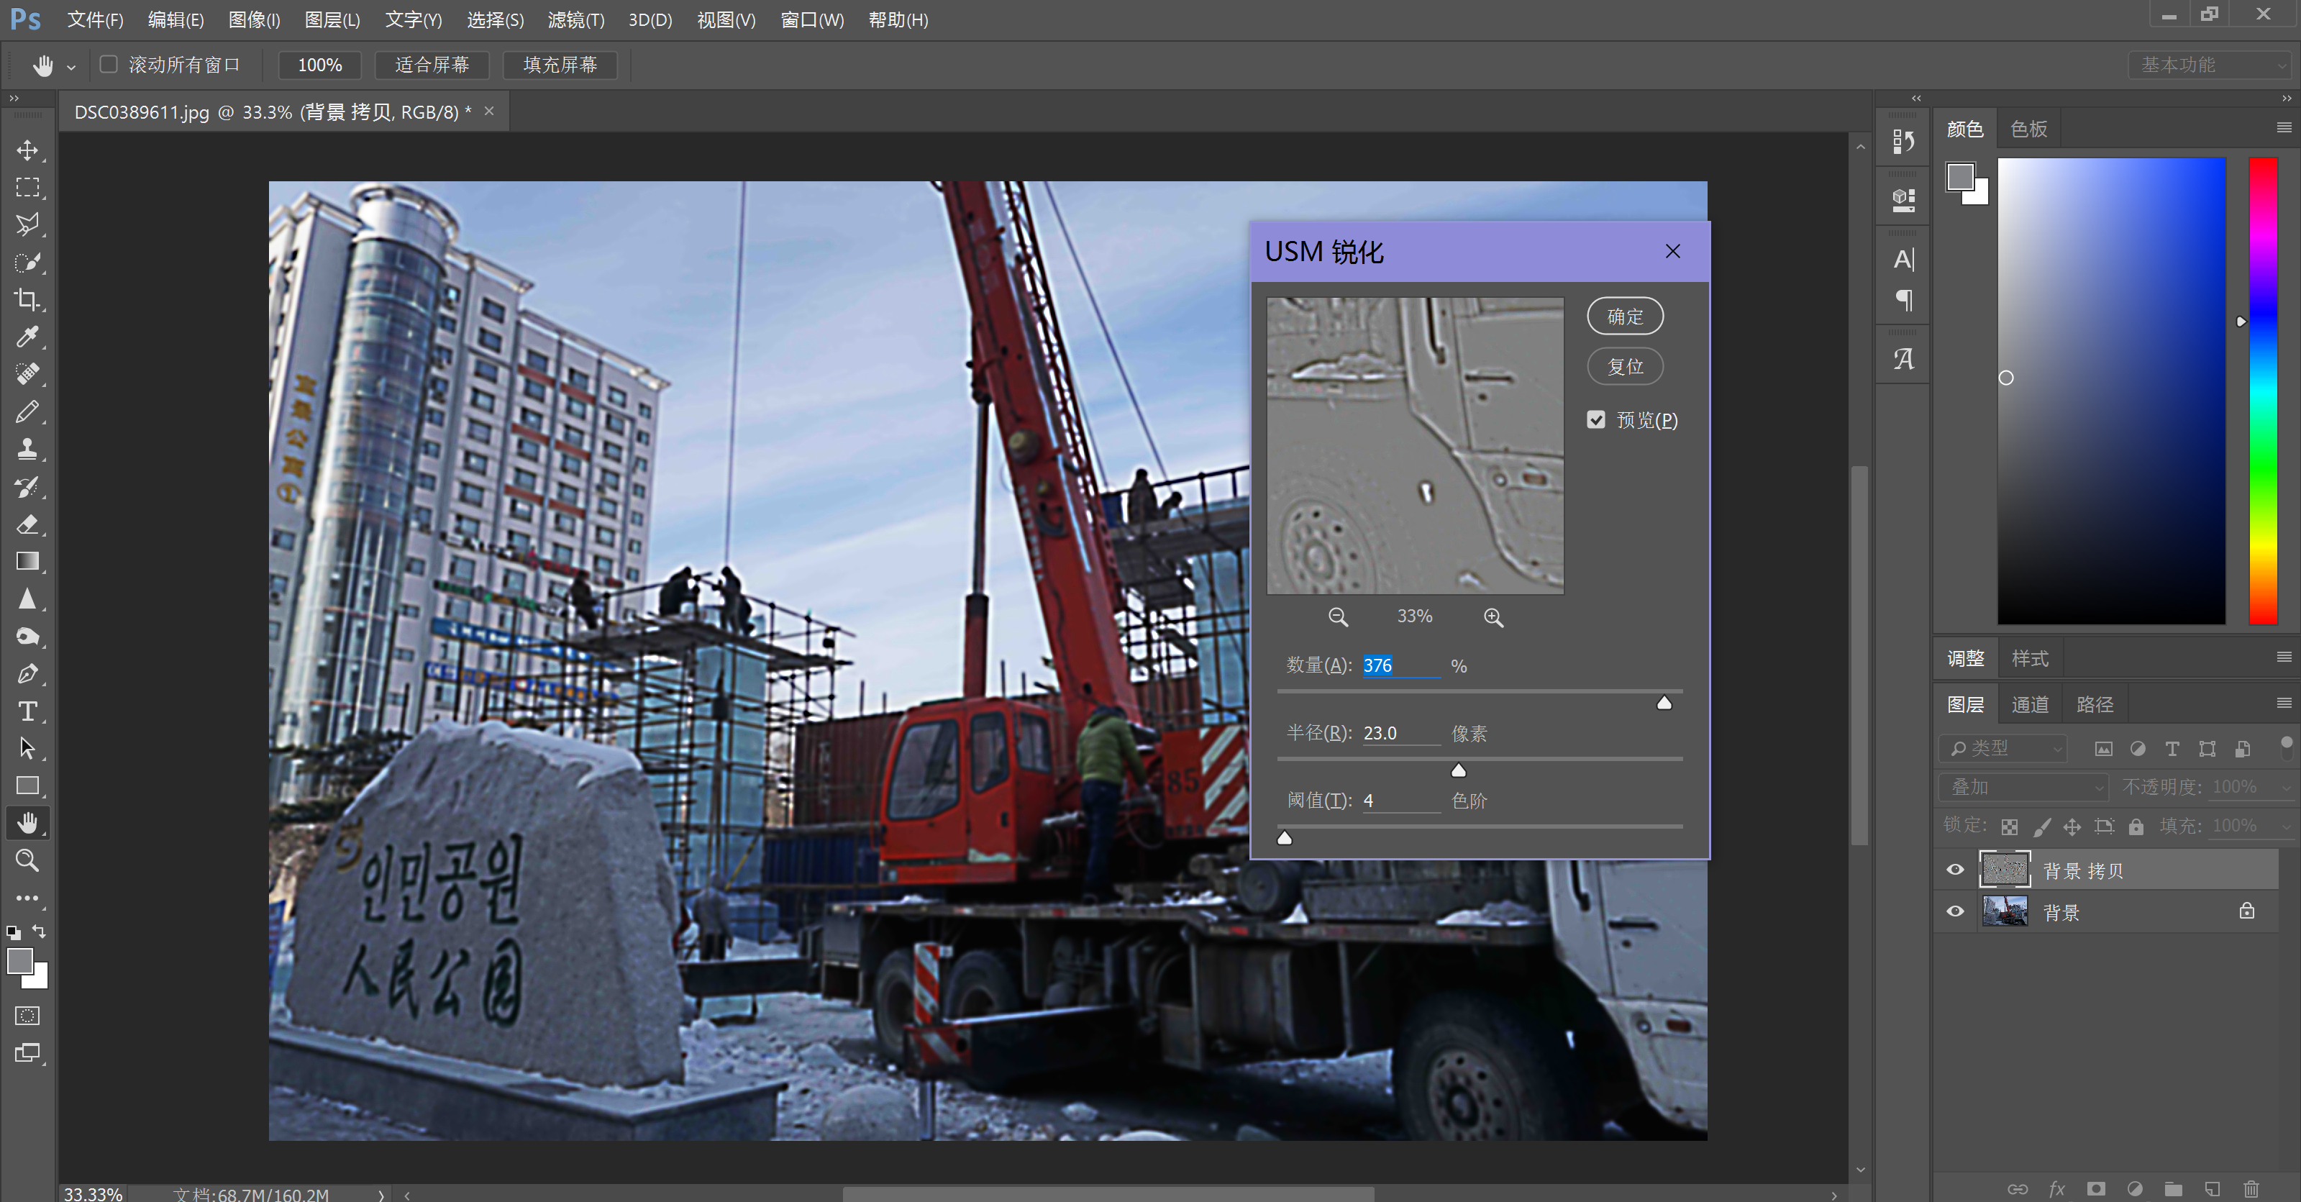
Task: Hide the 背景 拷贝 layer
Action: pyautogui.click(x=1954, y=870)
